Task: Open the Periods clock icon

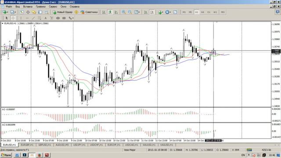Action: point(167,12)
